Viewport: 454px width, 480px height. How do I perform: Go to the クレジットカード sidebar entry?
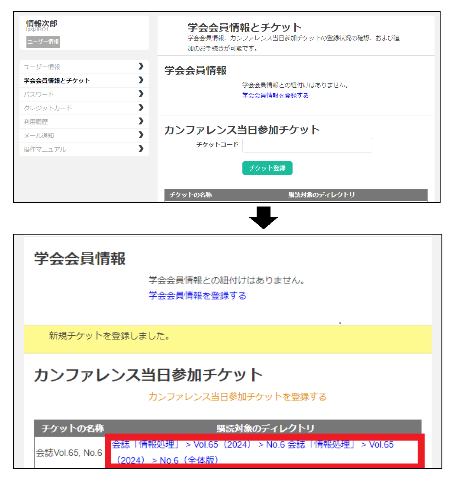[x=48, y=108]
